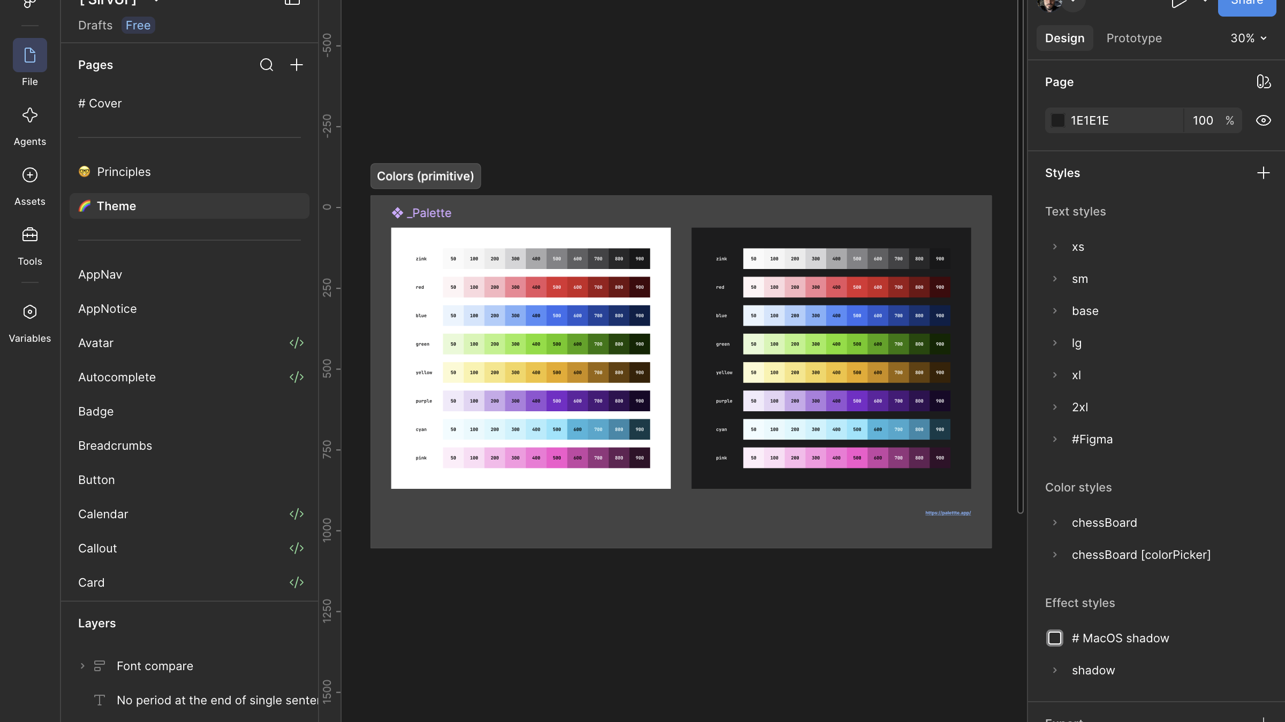Search pages with magnifier icon
1285x722 pixels.
(267, 65)
